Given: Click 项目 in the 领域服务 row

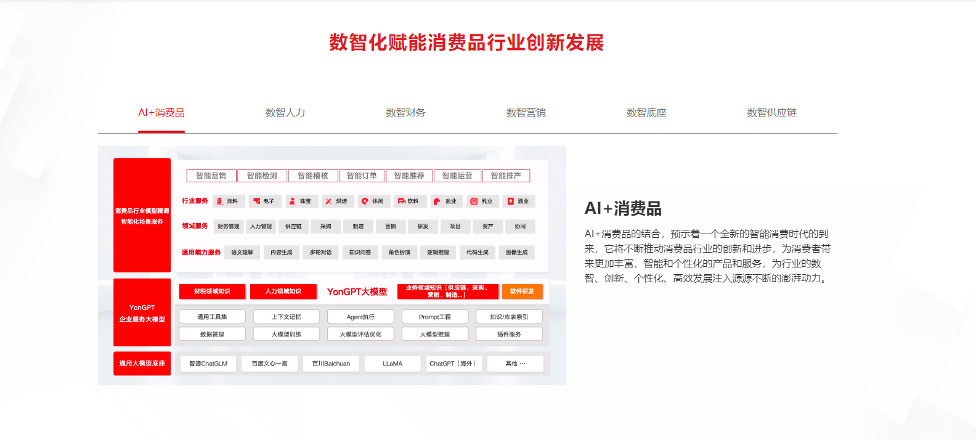Looking at the screenshot, I should 455,227.
